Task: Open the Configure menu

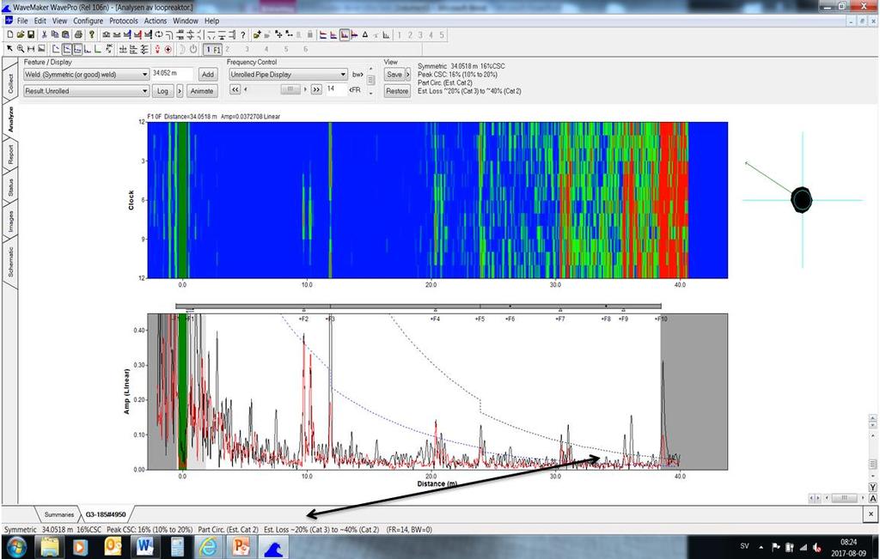Action: [89, 21]
